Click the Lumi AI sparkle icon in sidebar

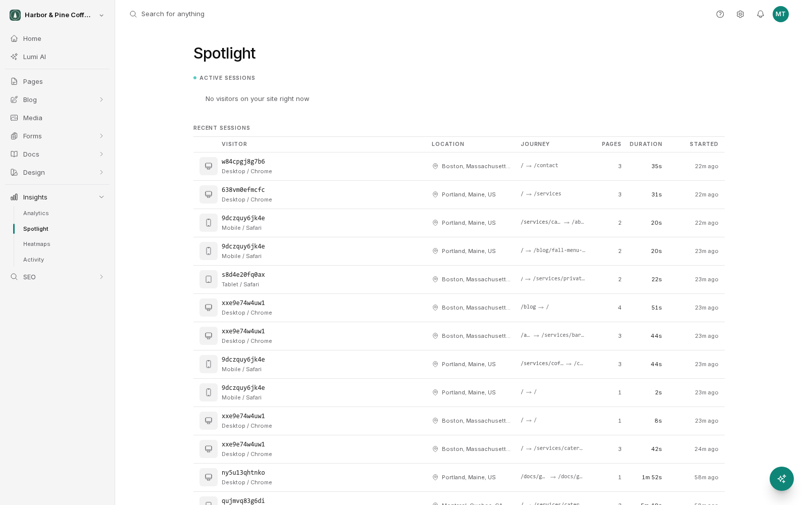click(14, 57)
